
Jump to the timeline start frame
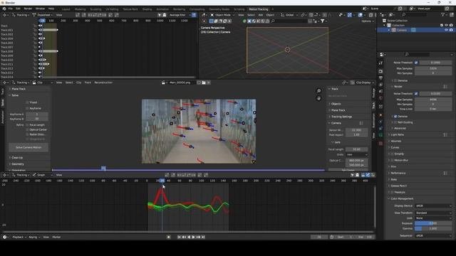(179, 237)
